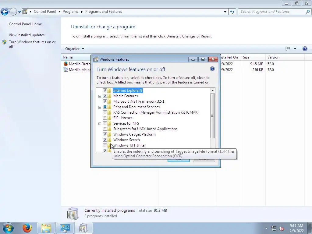Click the shield icon beside Windows features link
Viewport: 312px width, 234px height.
tap(4, 42)
